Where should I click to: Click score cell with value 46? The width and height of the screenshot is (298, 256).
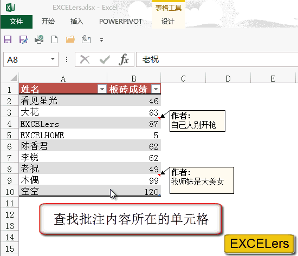click(134, 100)
